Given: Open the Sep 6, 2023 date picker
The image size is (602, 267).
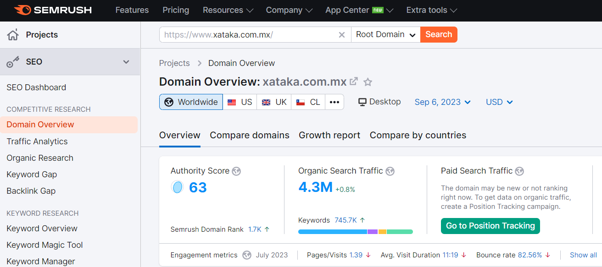Looking at the screenshot, I should tap(443, 102).
